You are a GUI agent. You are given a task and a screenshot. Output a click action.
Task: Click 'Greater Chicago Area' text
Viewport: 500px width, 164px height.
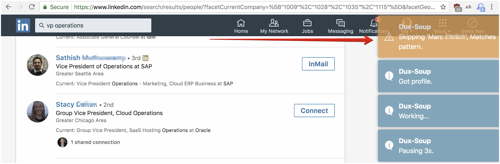pyautogui.click(x=81, y=120)
